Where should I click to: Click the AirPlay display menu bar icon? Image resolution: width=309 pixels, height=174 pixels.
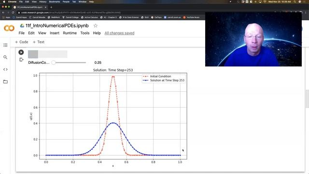click(x=260, y=1)
